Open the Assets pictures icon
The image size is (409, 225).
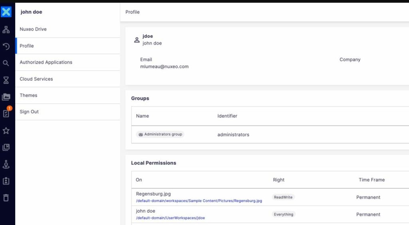pyautogui.click(x=6, y=97)
